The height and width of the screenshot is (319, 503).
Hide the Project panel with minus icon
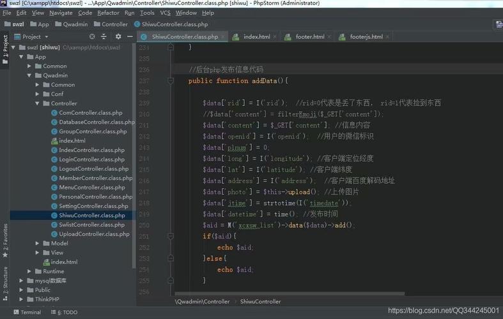tap(130, 36)
